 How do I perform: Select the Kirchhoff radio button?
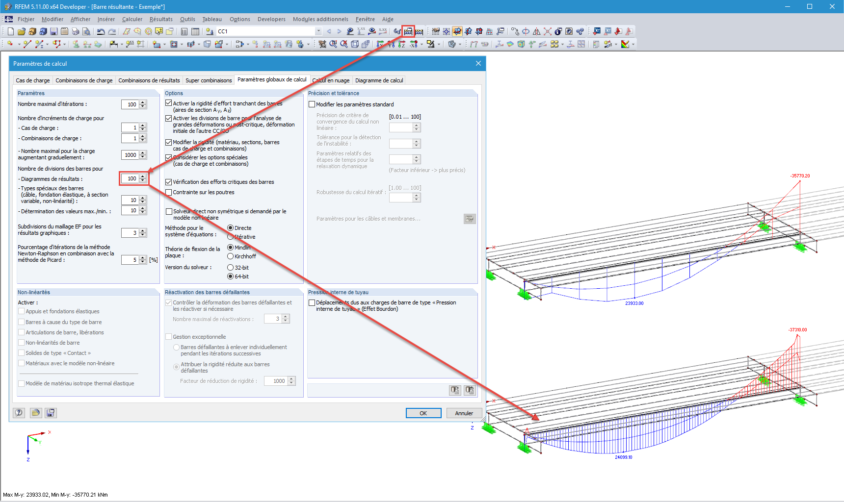[x=230, y=256]
